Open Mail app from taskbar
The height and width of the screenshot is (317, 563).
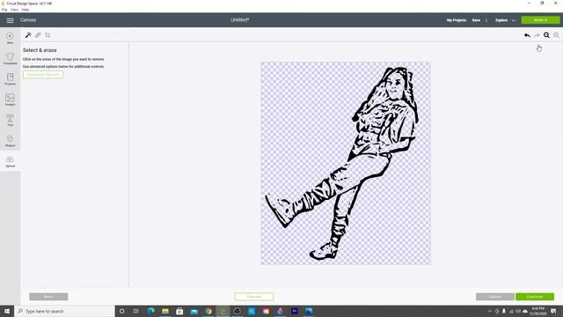click(194, 311)
